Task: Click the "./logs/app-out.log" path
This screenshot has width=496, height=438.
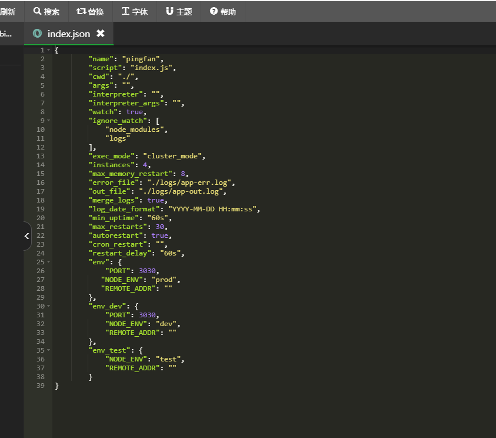Action: point(181,192)
